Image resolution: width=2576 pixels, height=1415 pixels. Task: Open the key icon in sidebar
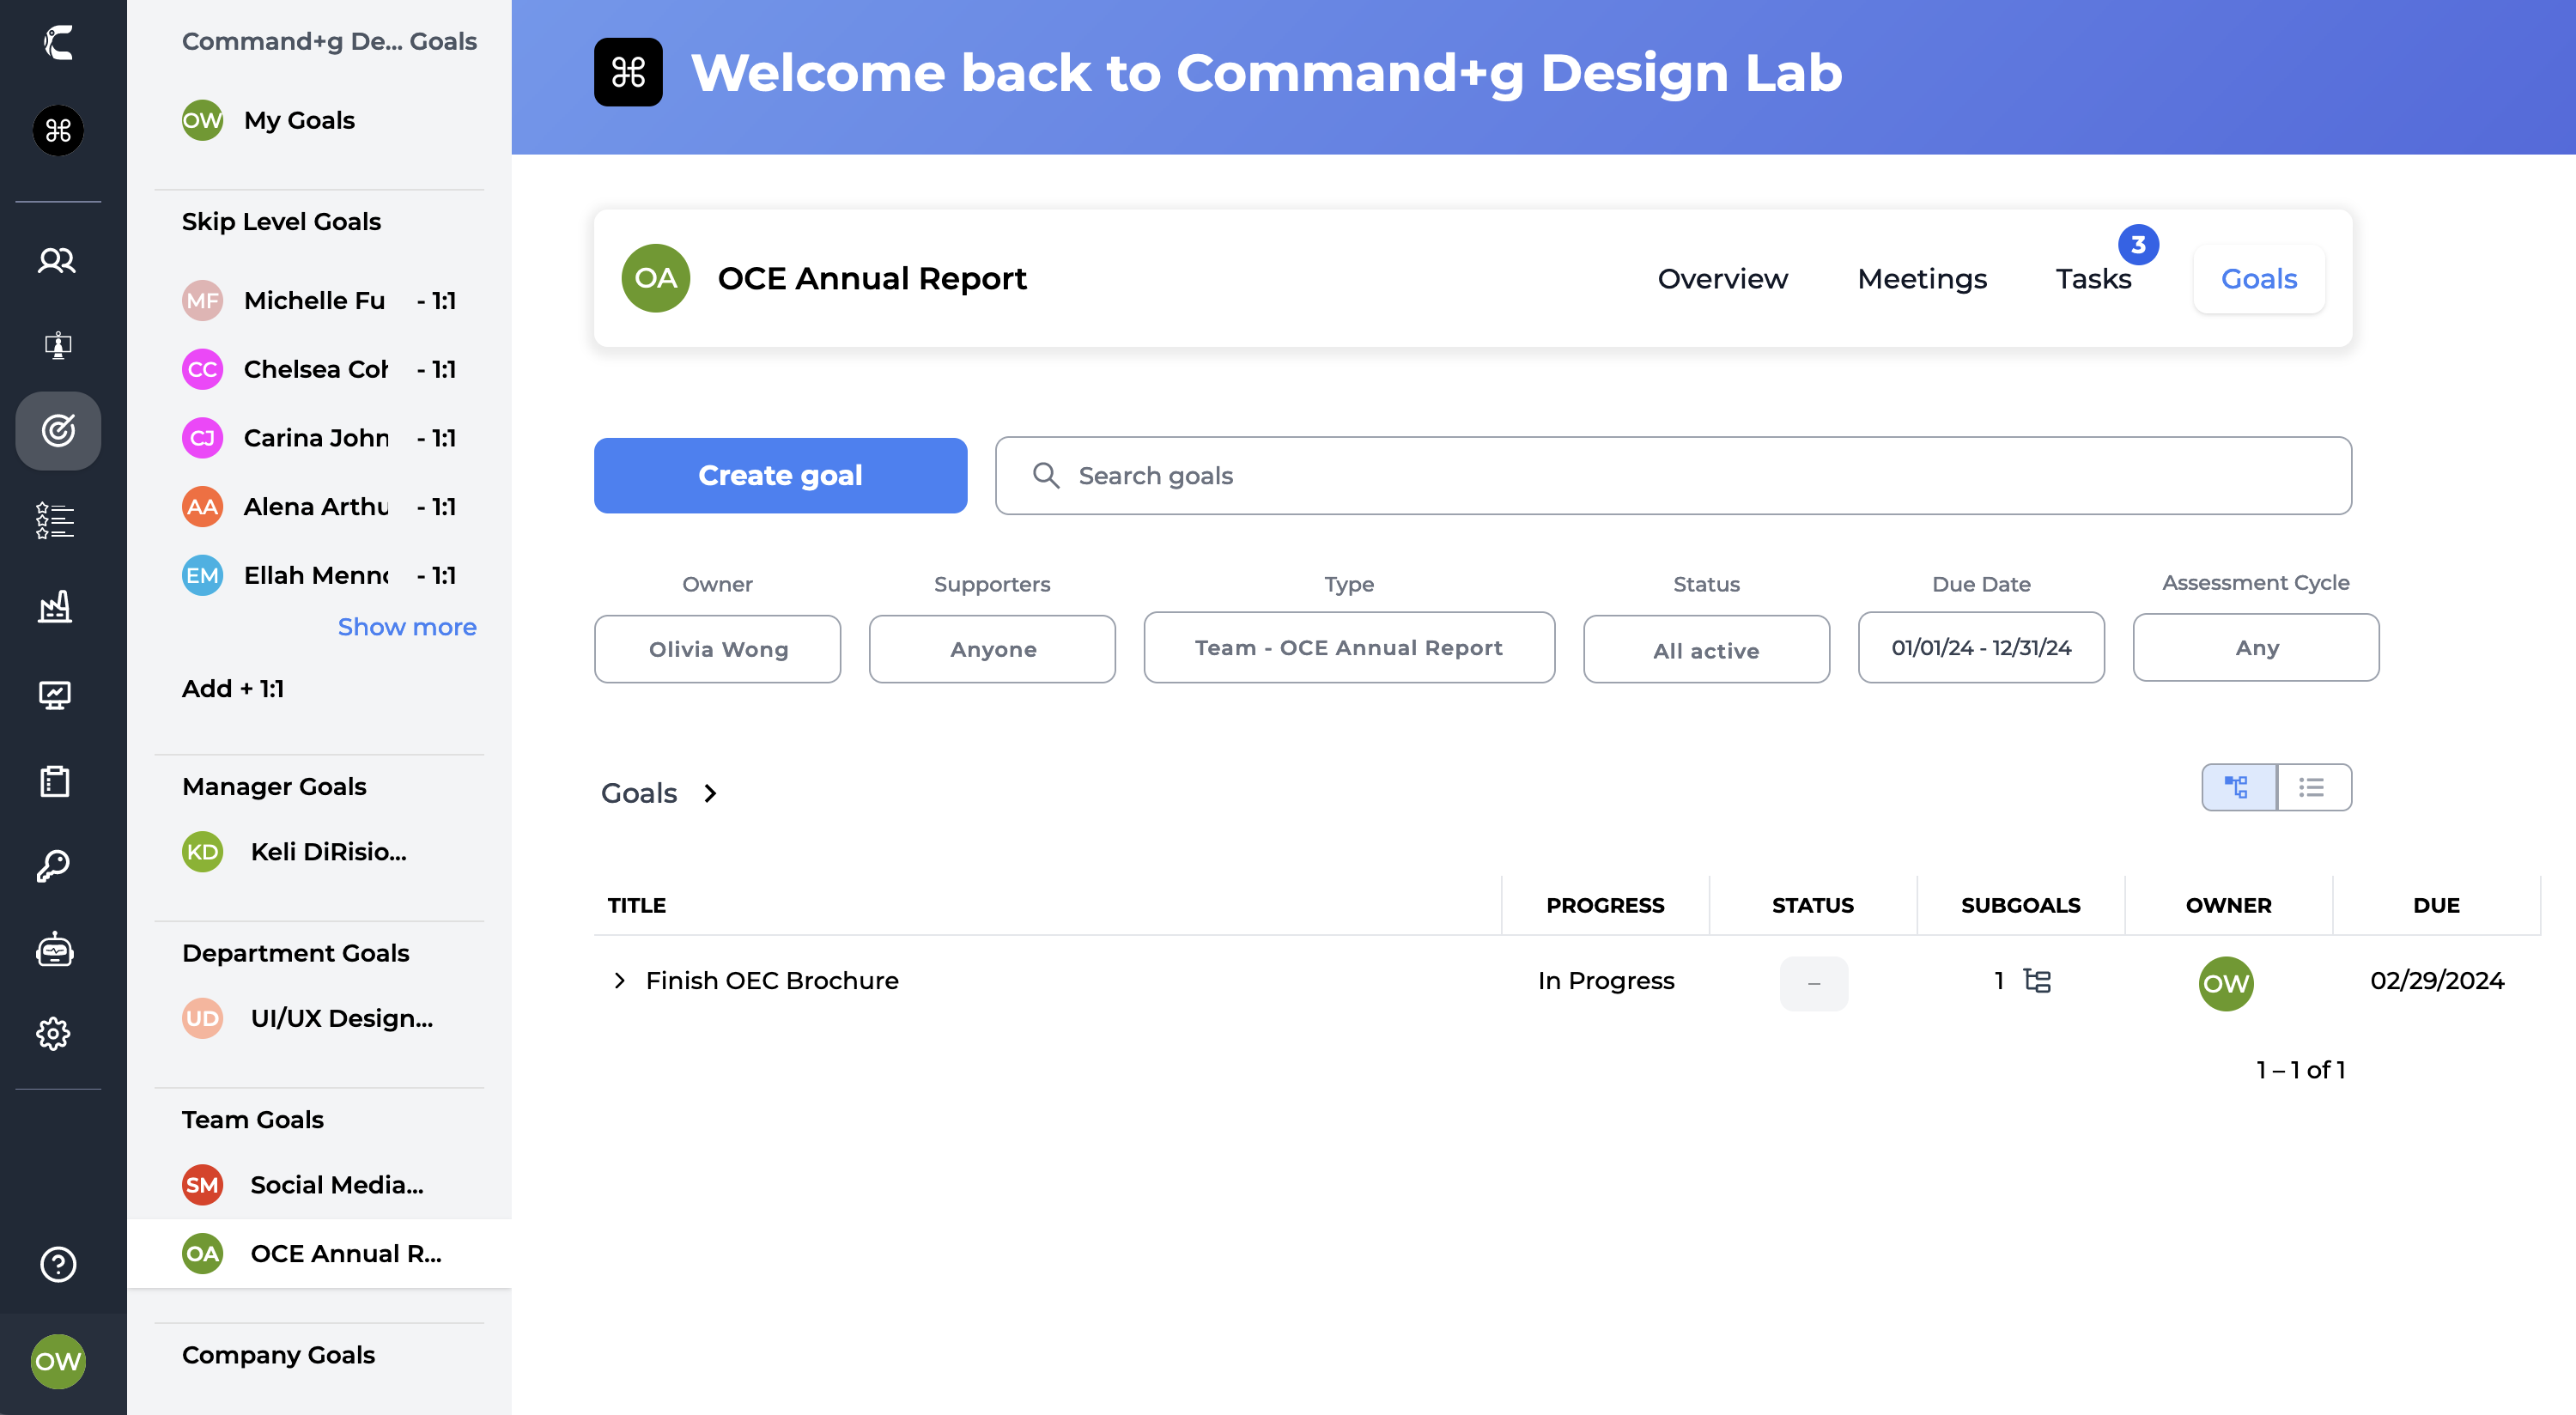pyautogui.click(x=55, y=866)
